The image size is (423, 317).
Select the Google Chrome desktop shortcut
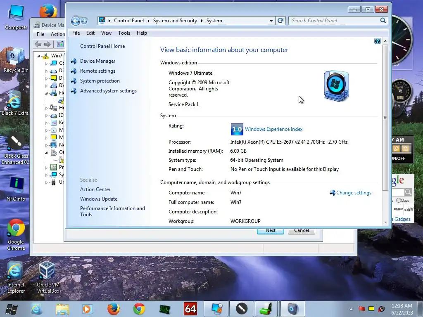(16, 235)
